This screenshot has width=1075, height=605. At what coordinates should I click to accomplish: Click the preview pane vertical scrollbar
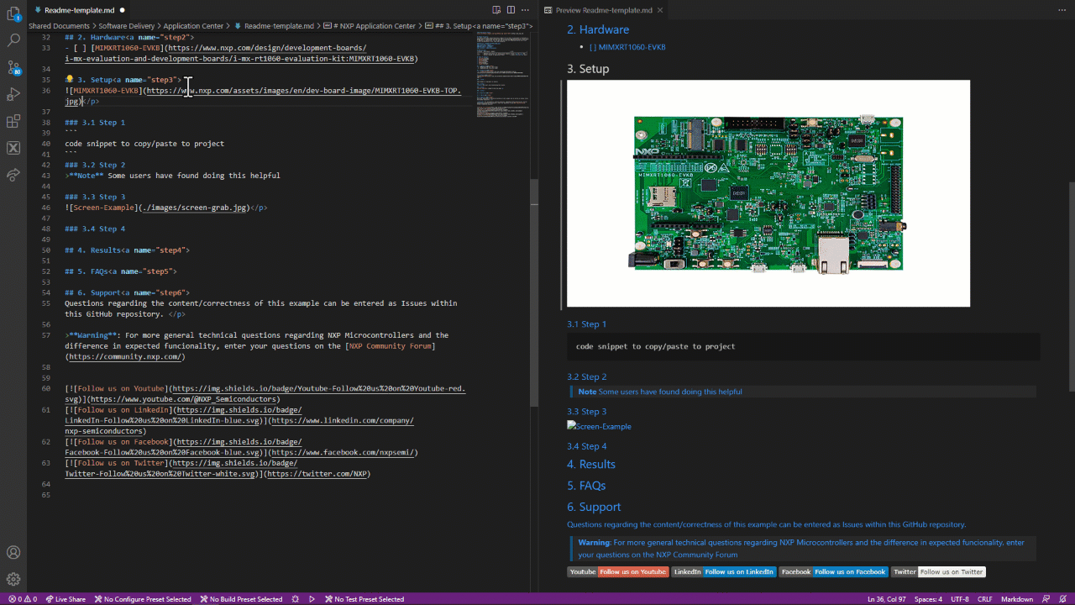click(x=1071, y=286)
